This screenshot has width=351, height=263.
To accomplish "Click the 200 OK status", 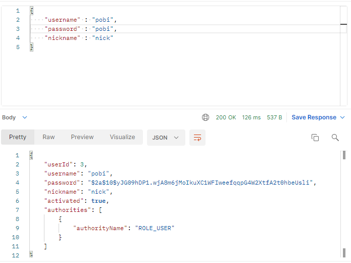I will (x=226, y=117).
